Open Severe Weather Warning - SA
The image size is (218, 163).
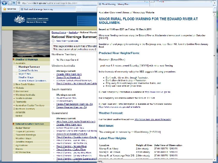(71, 107)
